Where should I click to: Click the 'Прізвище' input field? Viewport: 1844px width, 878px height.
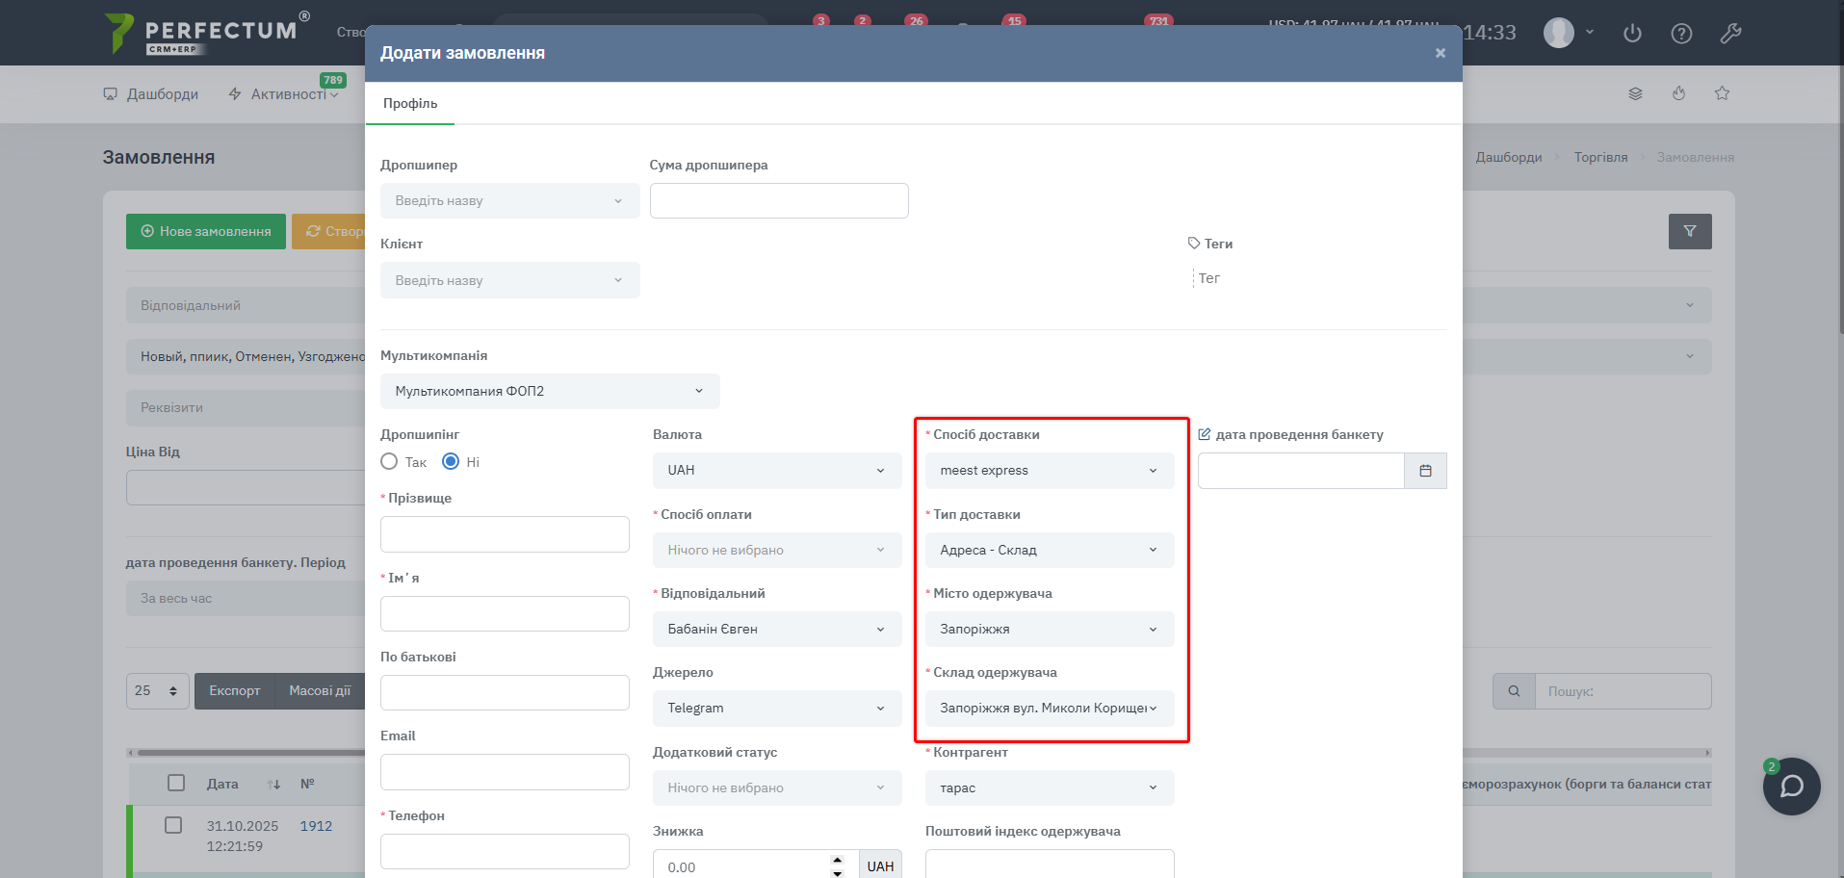tap(505, 534)
